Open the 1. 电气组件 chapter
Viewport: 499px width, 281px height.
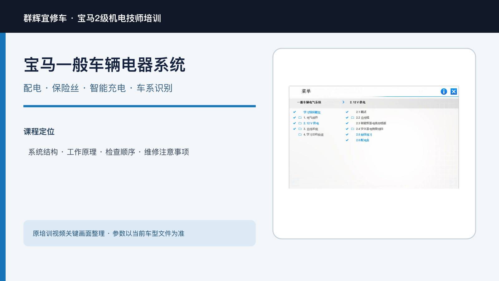311,118
